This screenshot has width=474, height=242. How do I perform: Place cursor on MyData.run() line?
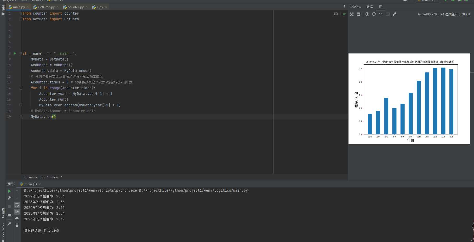tap(43, 117)
